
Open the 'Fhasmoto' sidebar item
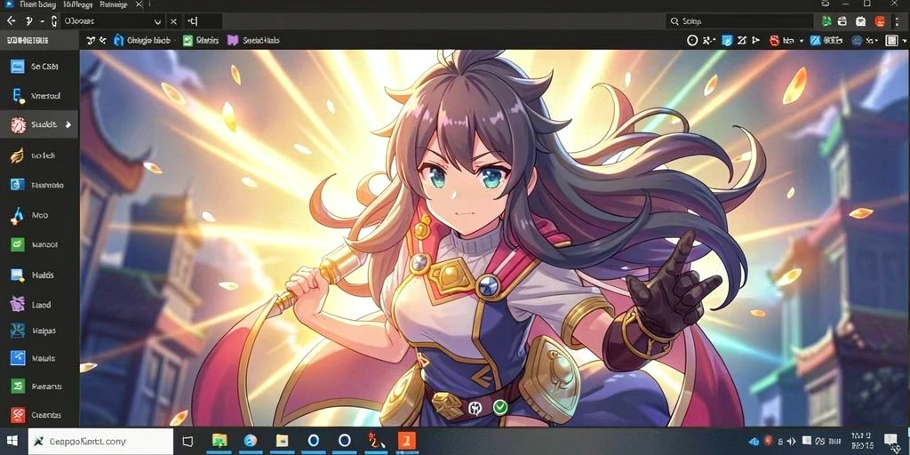39,185
